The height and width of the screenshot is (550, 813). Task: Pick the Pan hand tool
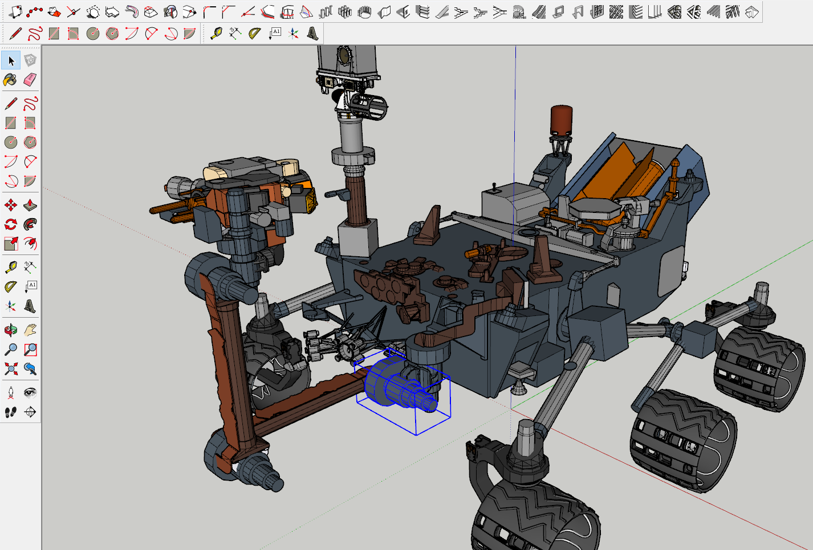(x=30, y=330)
